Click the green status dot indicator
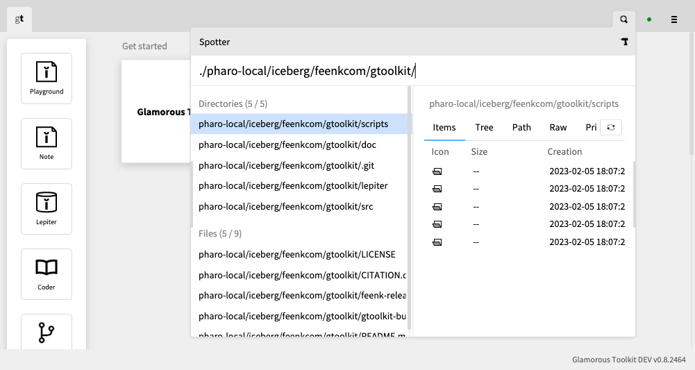This screenshot has height=370, width=695. tap(649, 19)
